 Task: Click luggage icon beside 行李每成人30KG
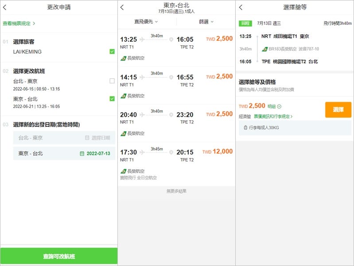click(245, 127)
